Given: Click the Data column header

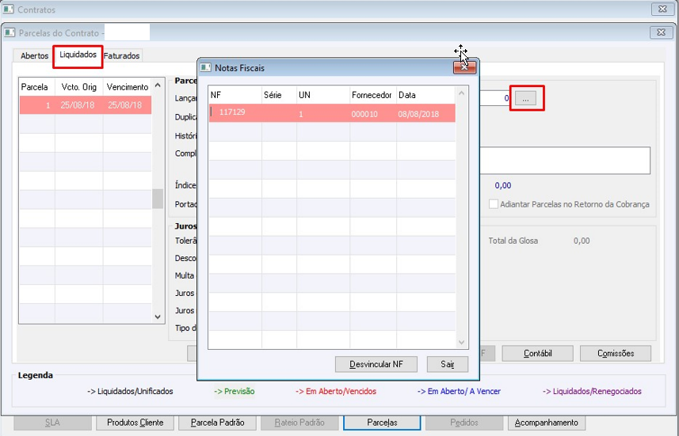Looking at the screenshot, I should click(425, 95).
